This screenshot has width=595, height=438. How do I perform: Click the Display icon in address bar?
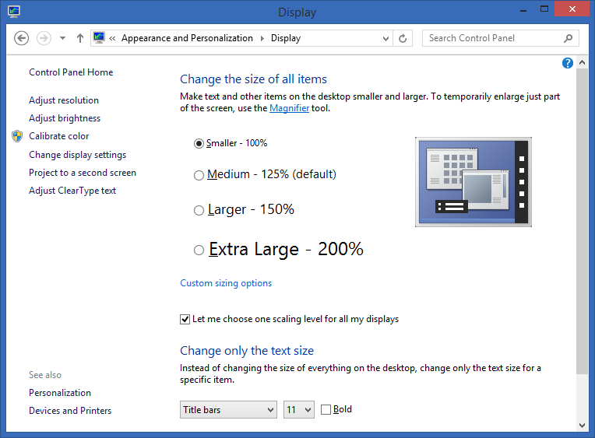coord(99,38)
